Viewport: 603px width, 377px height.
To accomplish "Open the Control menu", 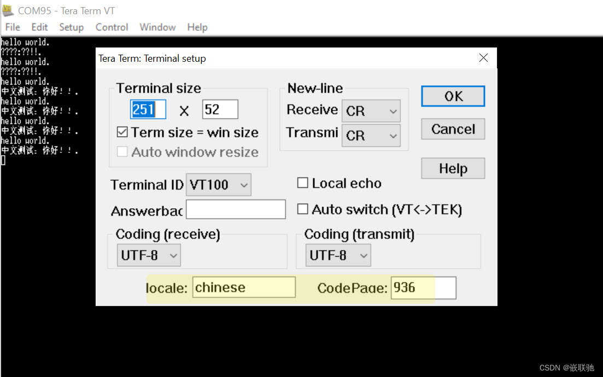I will (112, 27).
